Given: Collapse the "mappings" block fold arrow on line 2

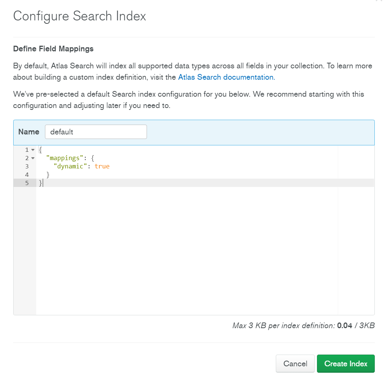Looking at the screenshot, I should 32,158.
